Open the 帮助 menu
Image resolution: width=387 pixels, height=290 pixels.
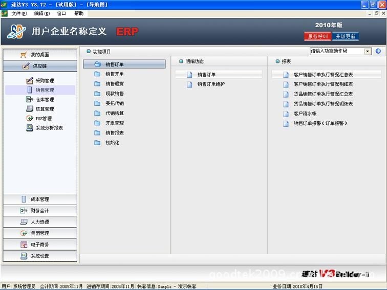(79, 13)
